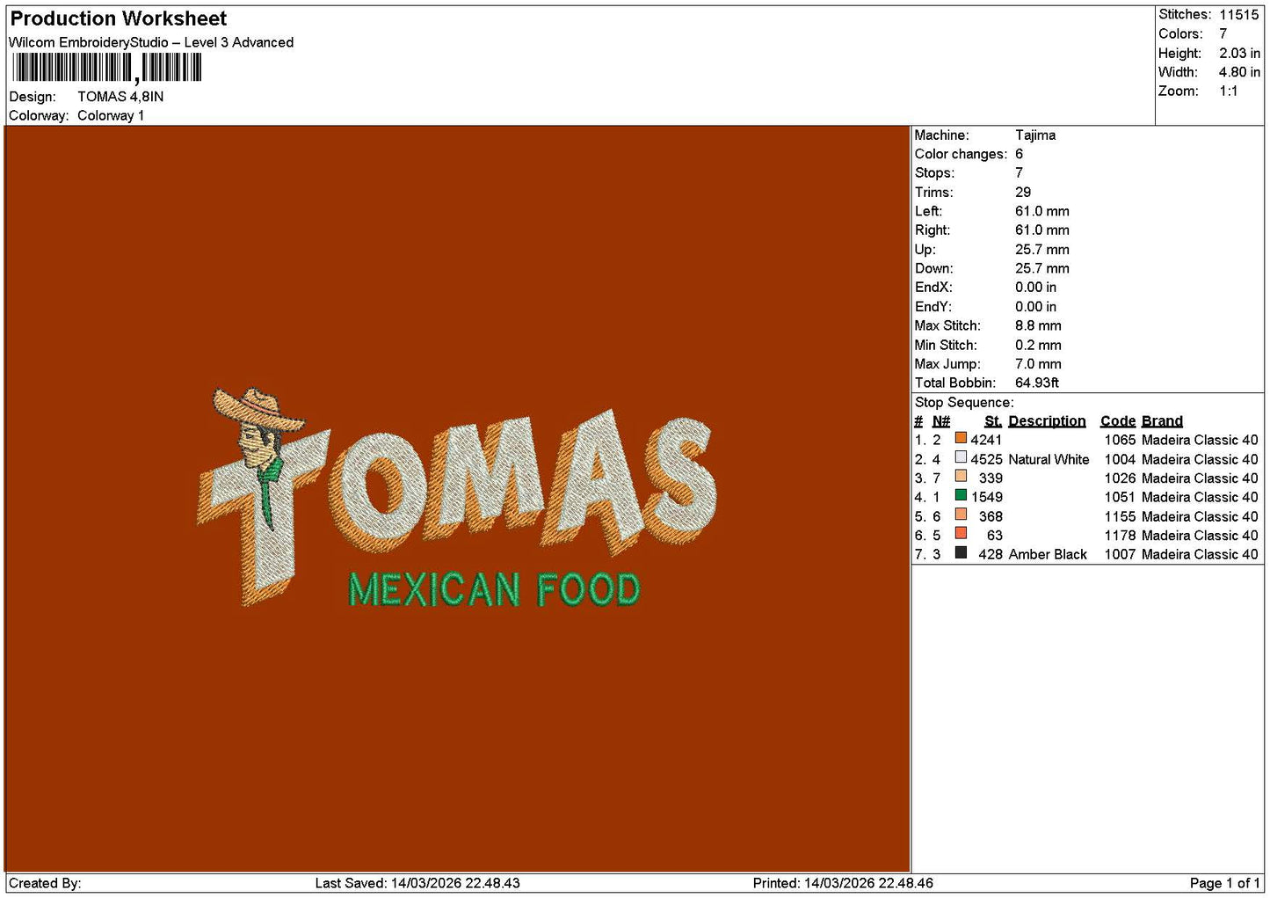The height and width of the screenshot is (898, 1270).
Task: Click thread number 1549 in row 4
Action: click(986, 497)
